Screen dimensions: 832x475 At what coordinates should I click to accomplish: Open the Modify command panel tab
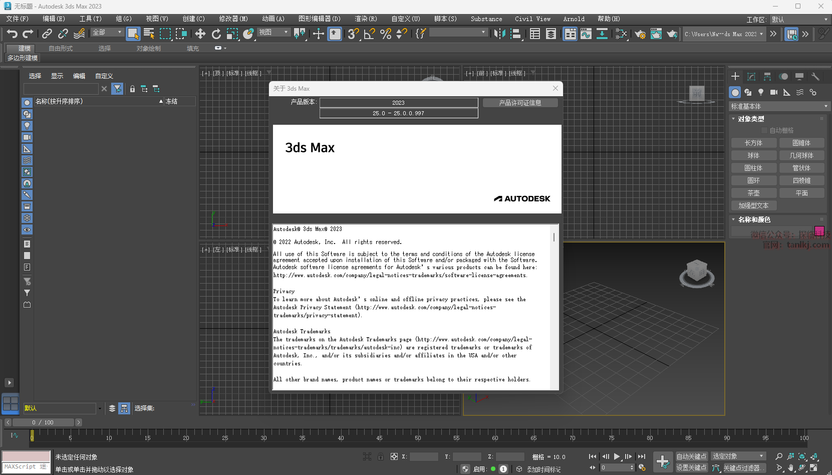(x=751, y=77)
